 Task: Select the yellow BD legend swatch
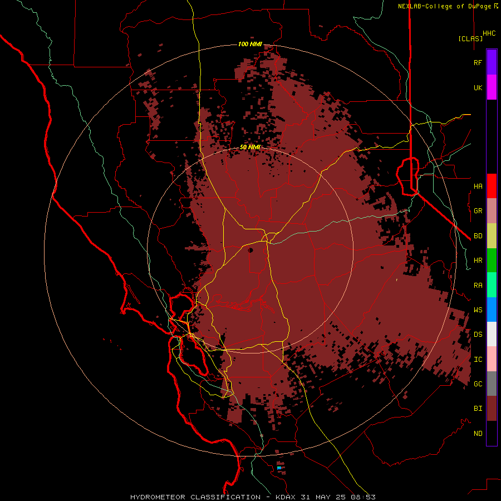click(492, 236)
